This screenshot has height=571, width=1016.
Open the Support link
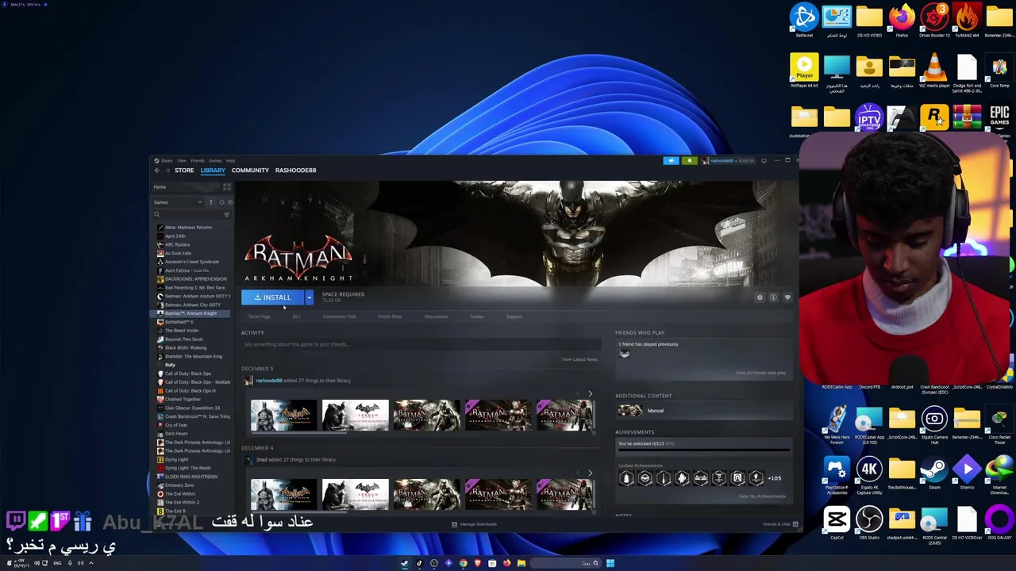tap(514, 316)
